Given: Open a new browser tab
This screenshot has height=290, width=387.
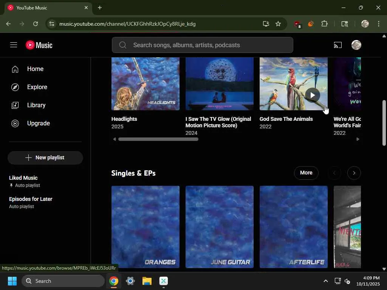Looking at the screenshot, I should point(100,8).
